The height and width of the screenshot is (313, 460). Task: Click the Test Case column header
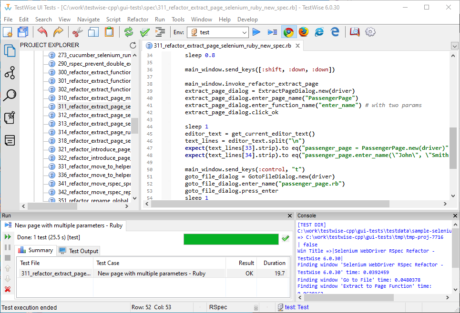(x=159, y=263)
